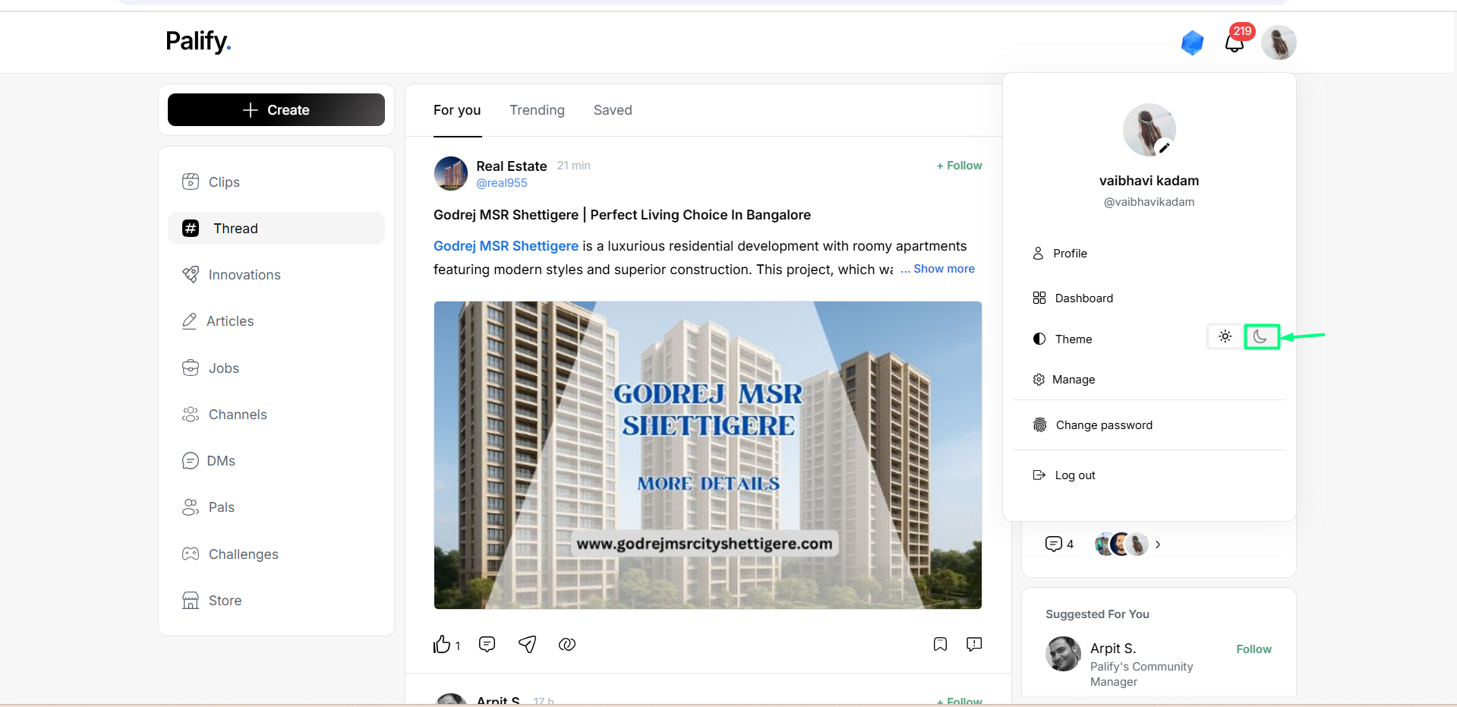The width and height of the screenshot is (1457, 707).
Task: Open Store in the sidebar
Action: 276,601
